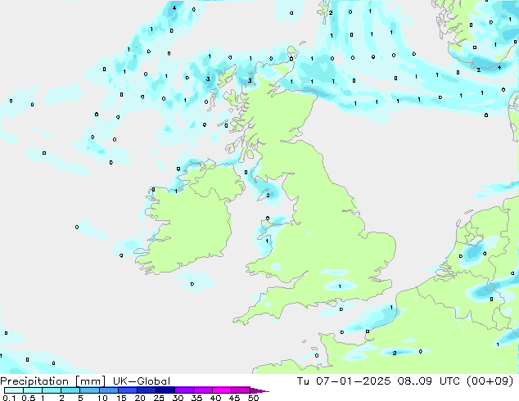Image resolution: width=519 pixels, height=401 pixels.
Task: Click the '[mm]' unit label
Action: (x=90, y=381)
